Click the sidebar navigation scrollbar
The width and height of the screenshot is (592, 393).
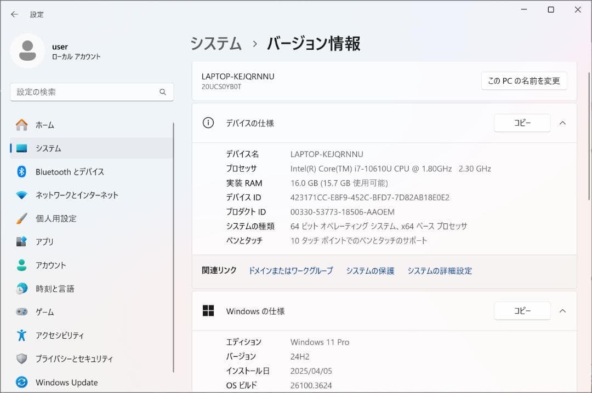tap(173, 247)
